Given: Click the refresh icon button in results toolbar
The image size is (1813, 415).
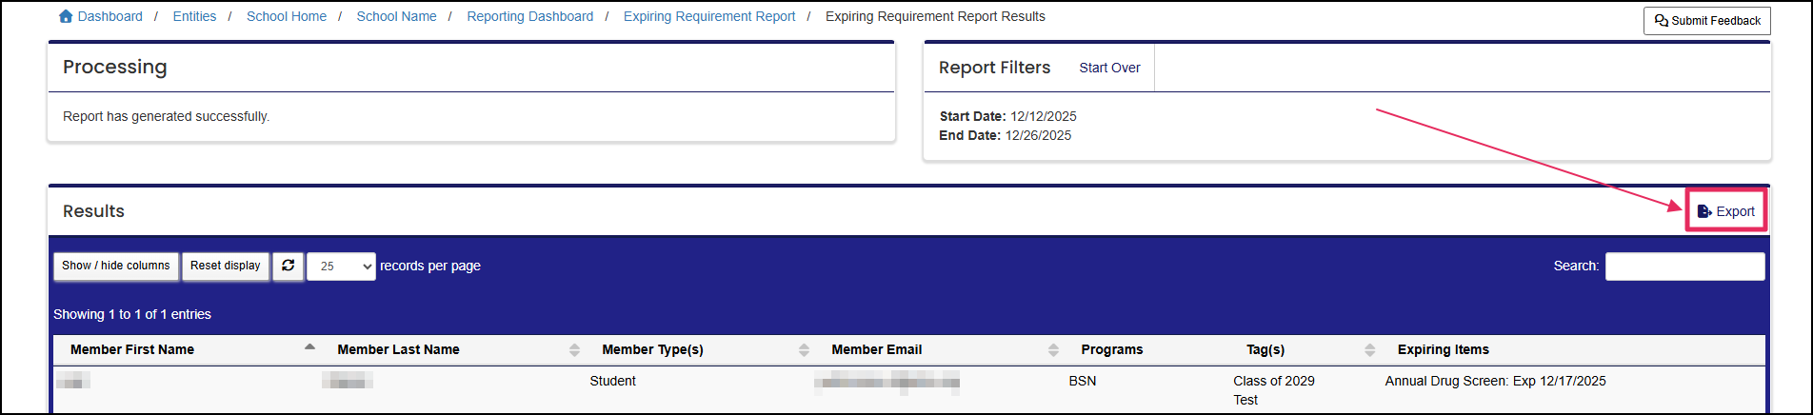Looking at the screenshot, I should point(289,266).
